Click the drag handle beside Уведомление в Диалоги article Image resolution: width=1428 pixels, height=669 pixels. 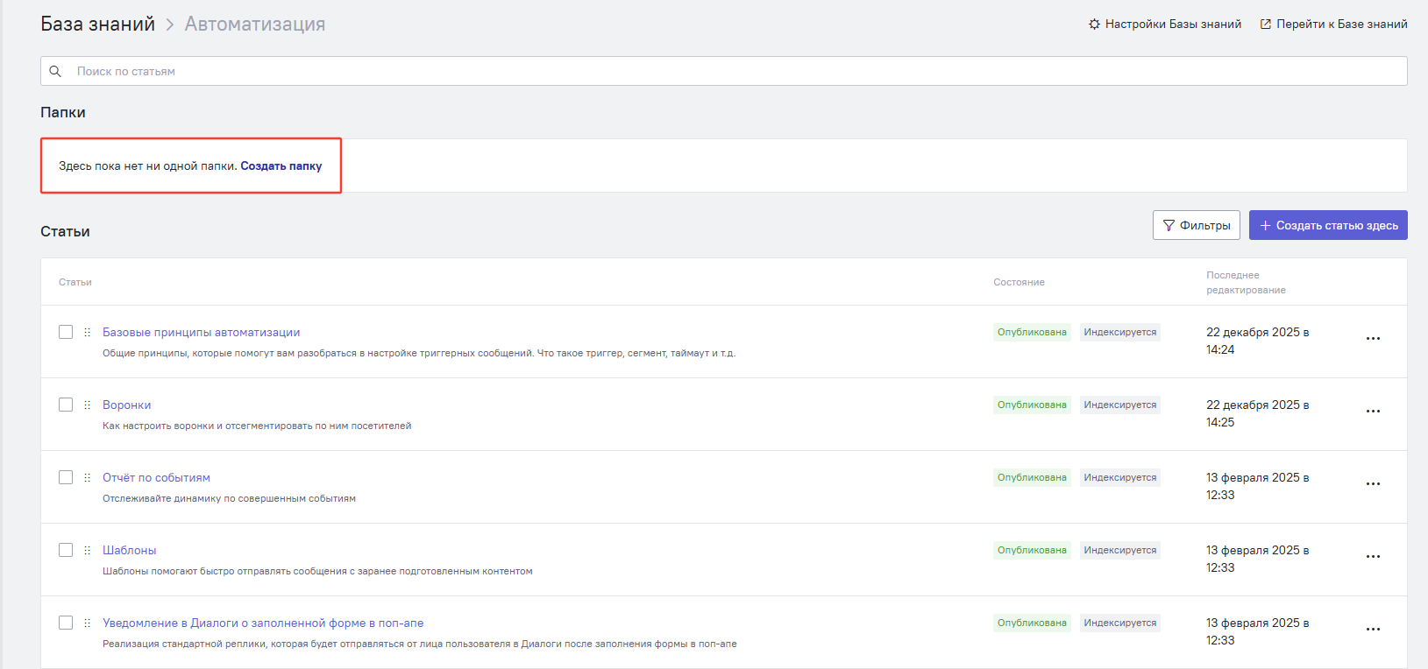(87, 623)
